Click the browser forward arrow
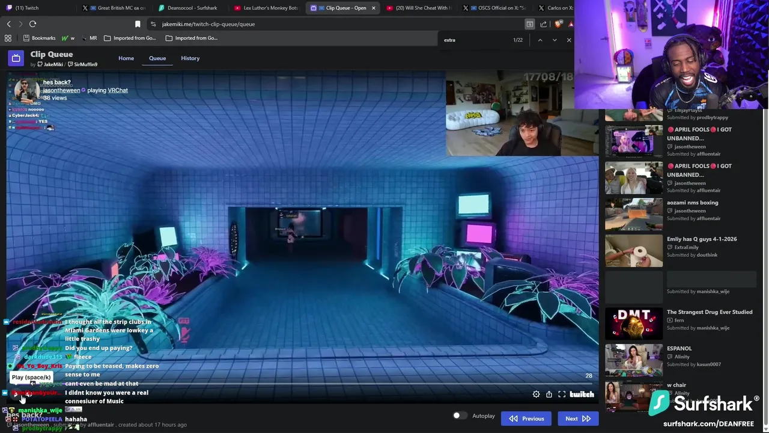This screenshot has height=433, width=769. coord(20,24)
